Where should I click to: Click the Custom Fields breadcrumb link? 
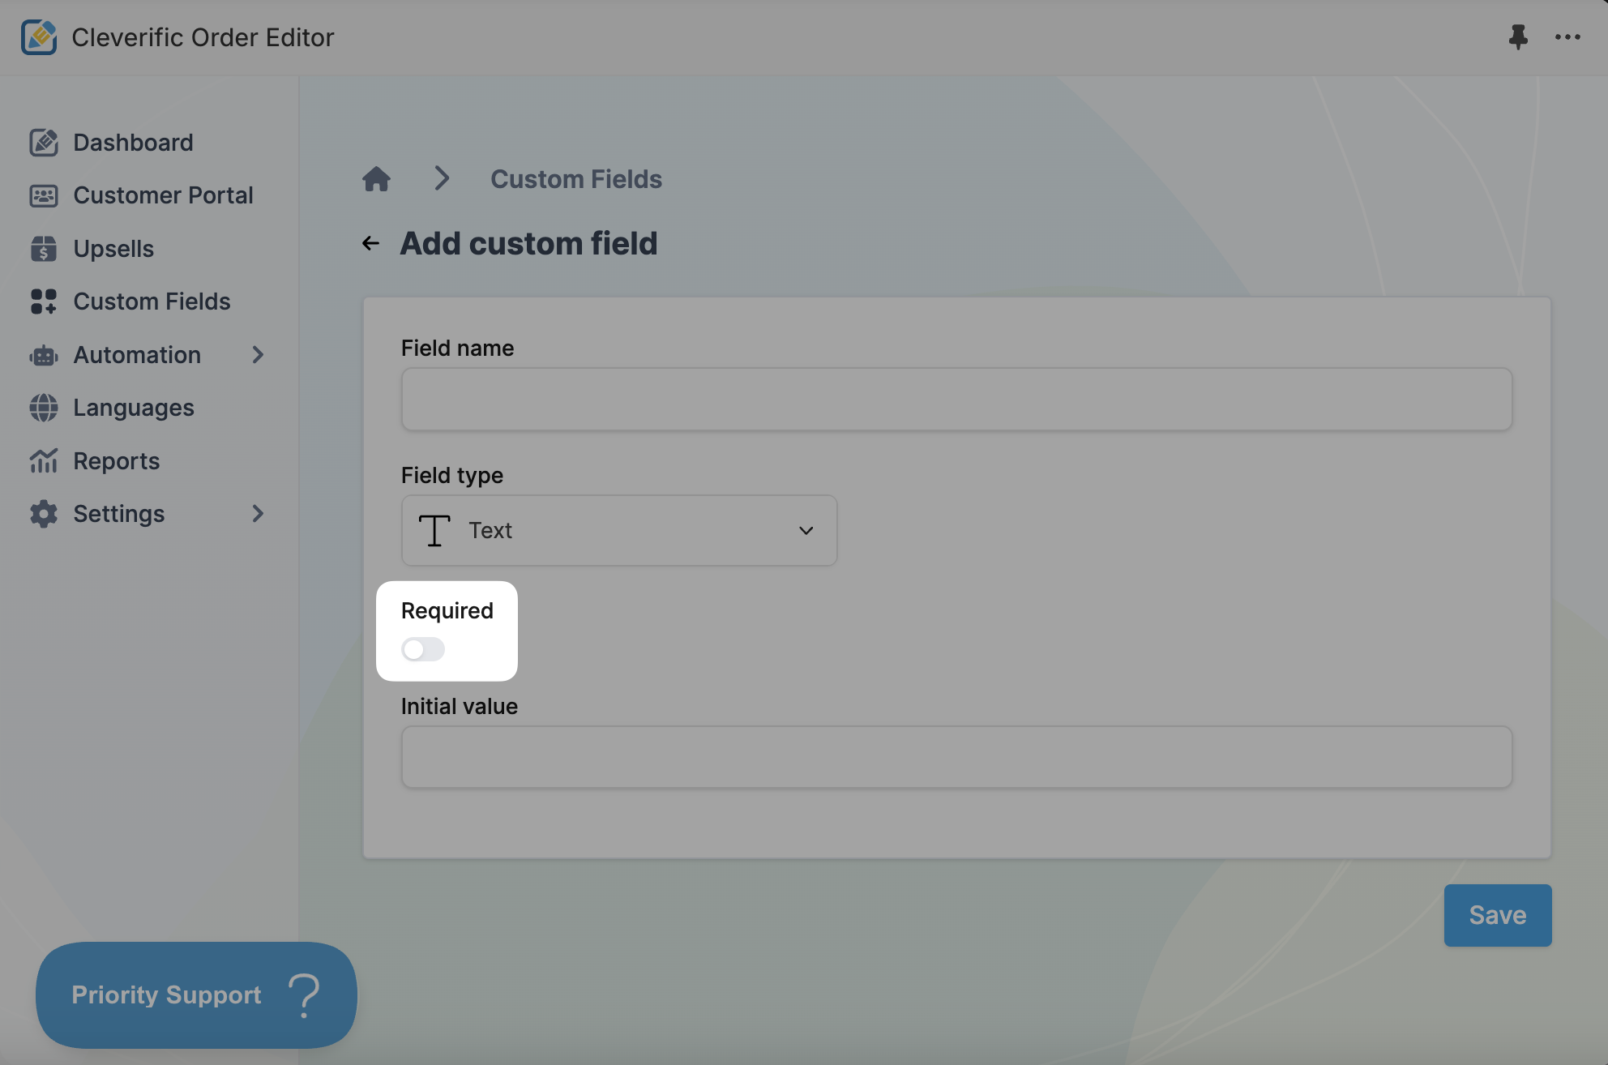(576, 179)
